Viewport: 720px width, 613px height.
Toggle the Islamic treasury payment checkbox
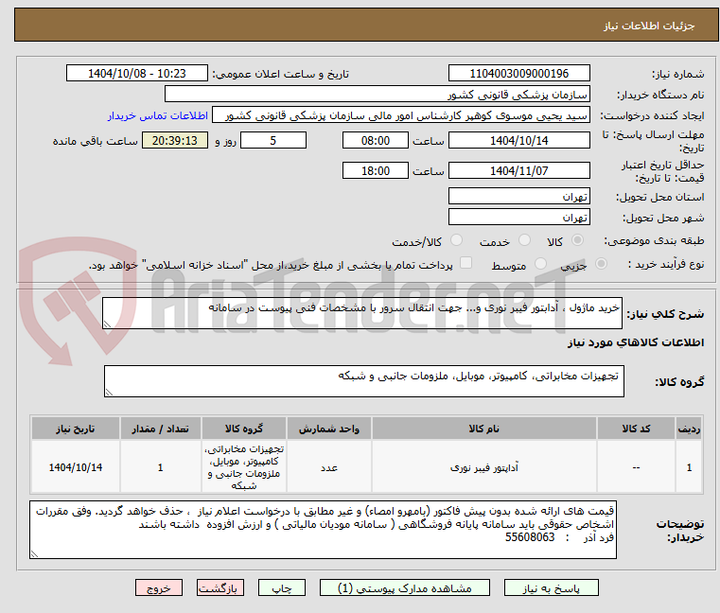click(466, 263)
